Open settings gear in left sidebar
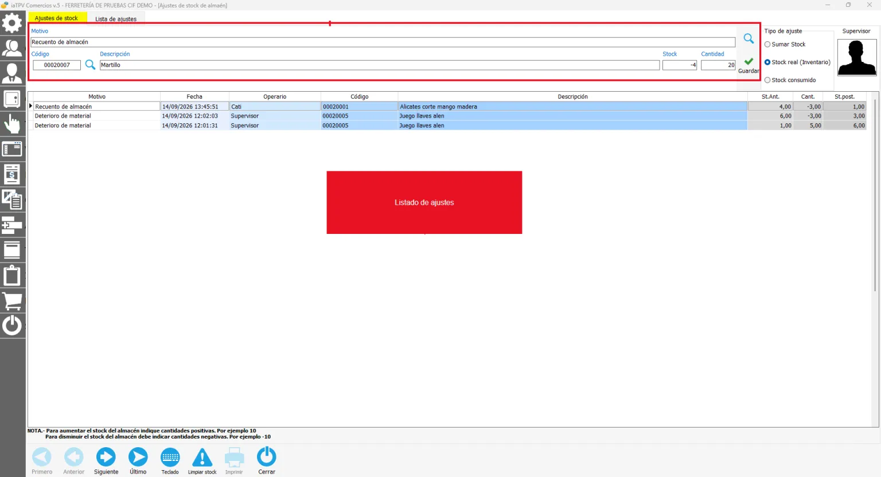This screenshot has width=881, height=477. tap(12, 24)
